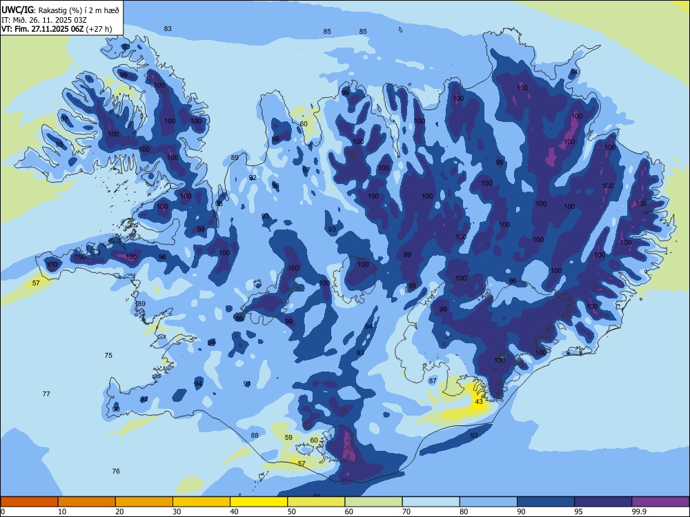The width and height of the screenshot is (690, 517).
Task: Click the '75' value over the sea
Action: point(108,355)
